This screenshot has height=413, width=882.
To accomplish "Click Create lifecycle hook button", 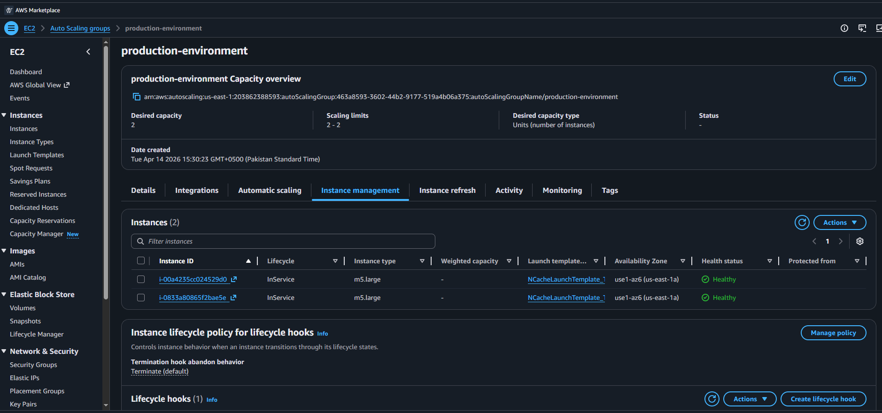I will pyautogui.click(x=823, y=399).
